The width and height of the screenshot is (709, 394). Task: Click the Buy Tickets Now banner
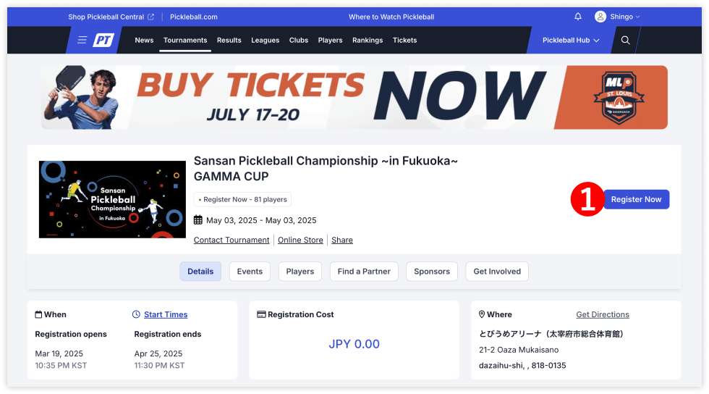[354, 97]
